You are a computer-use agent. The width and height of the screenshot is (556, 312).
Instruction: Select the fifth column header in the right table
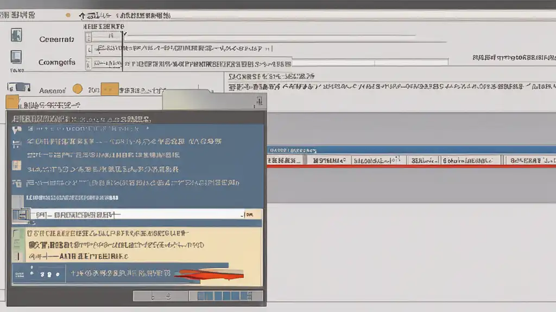(x=470, y=160)
